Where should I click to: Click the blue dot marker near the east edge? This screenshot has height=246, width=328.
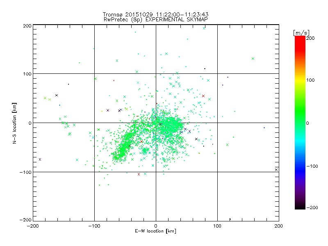click(264, 128)
